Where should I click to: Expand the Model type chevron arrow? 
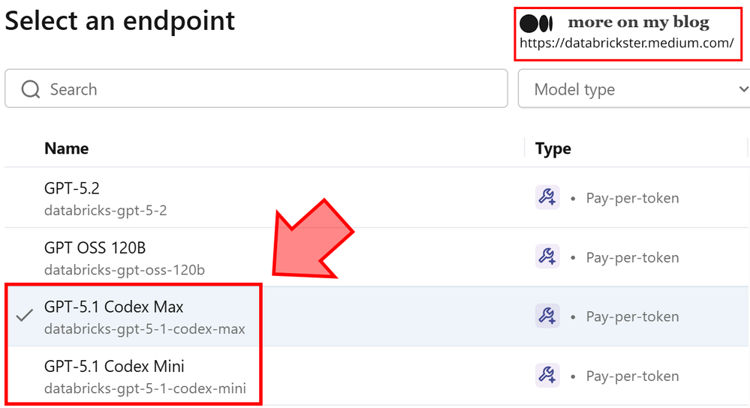pos(742,90)
